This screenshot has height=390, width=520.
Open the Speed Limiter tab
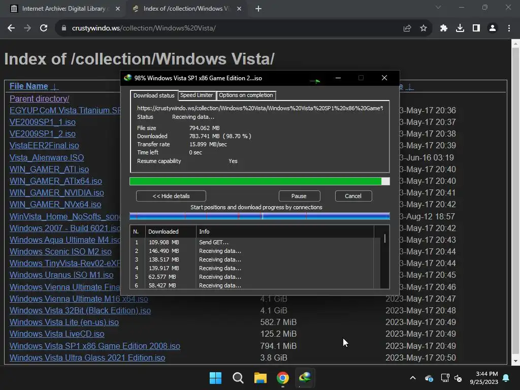coord(197,95)
